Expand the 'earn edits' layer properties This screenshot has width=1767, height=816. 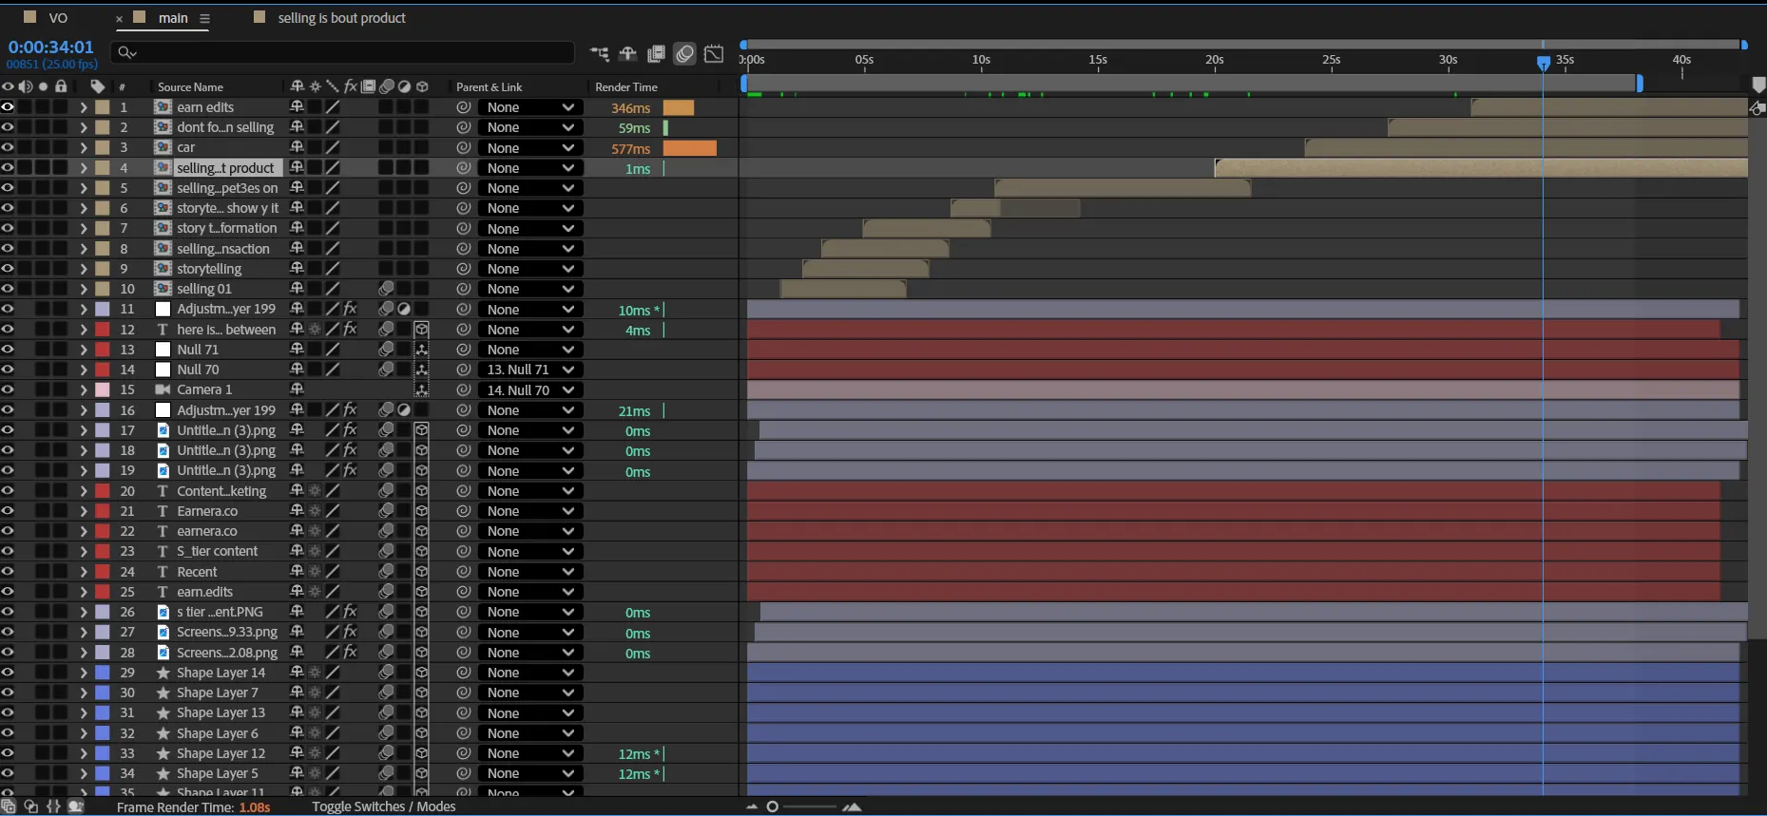tap(84, 107)
